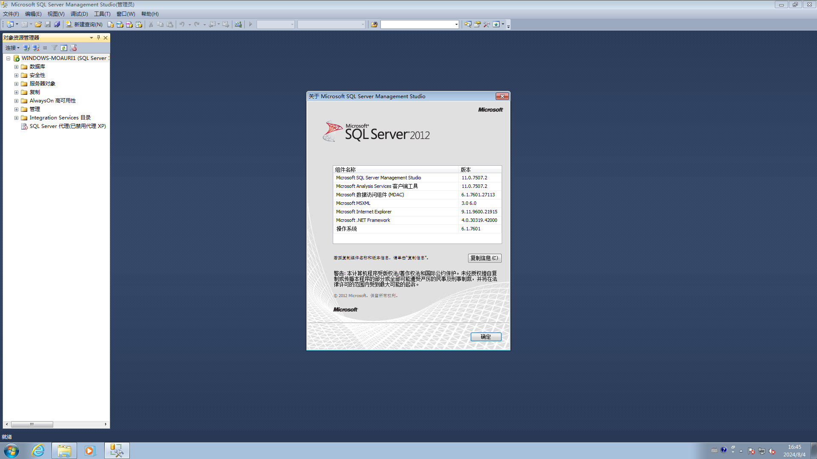Click the web browser window icon

(496, 25)
